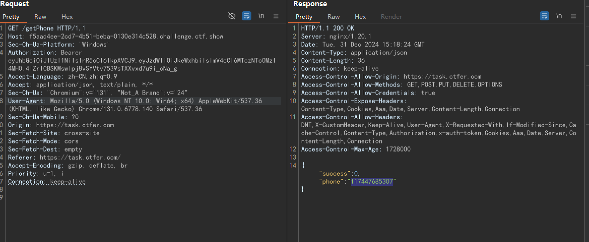Switch to the Request Raw tab
This screenshot has height=242, width=589.
pyautogui.click(x=40, y=17)
